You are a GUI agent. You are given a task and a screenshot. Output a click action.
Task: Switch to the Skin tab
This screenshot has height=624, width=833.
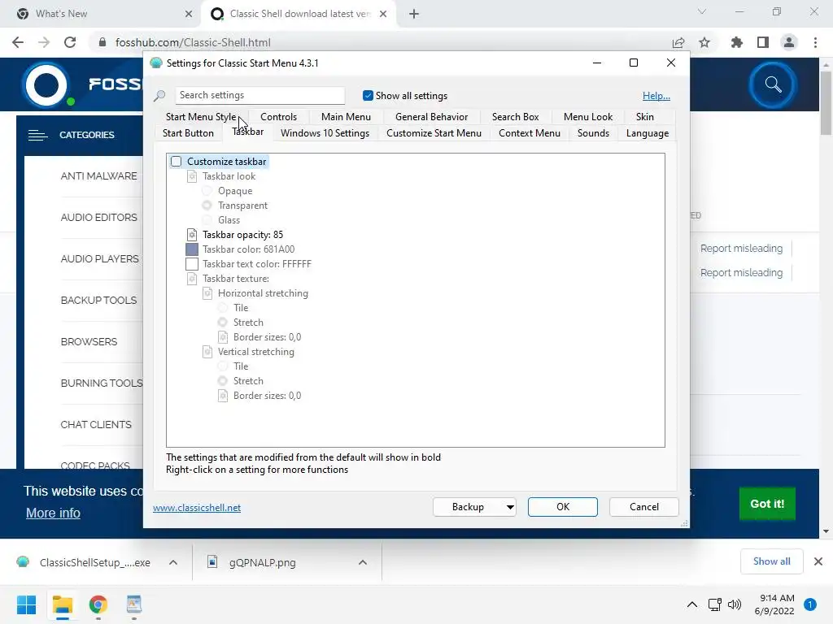click(645, 117)
